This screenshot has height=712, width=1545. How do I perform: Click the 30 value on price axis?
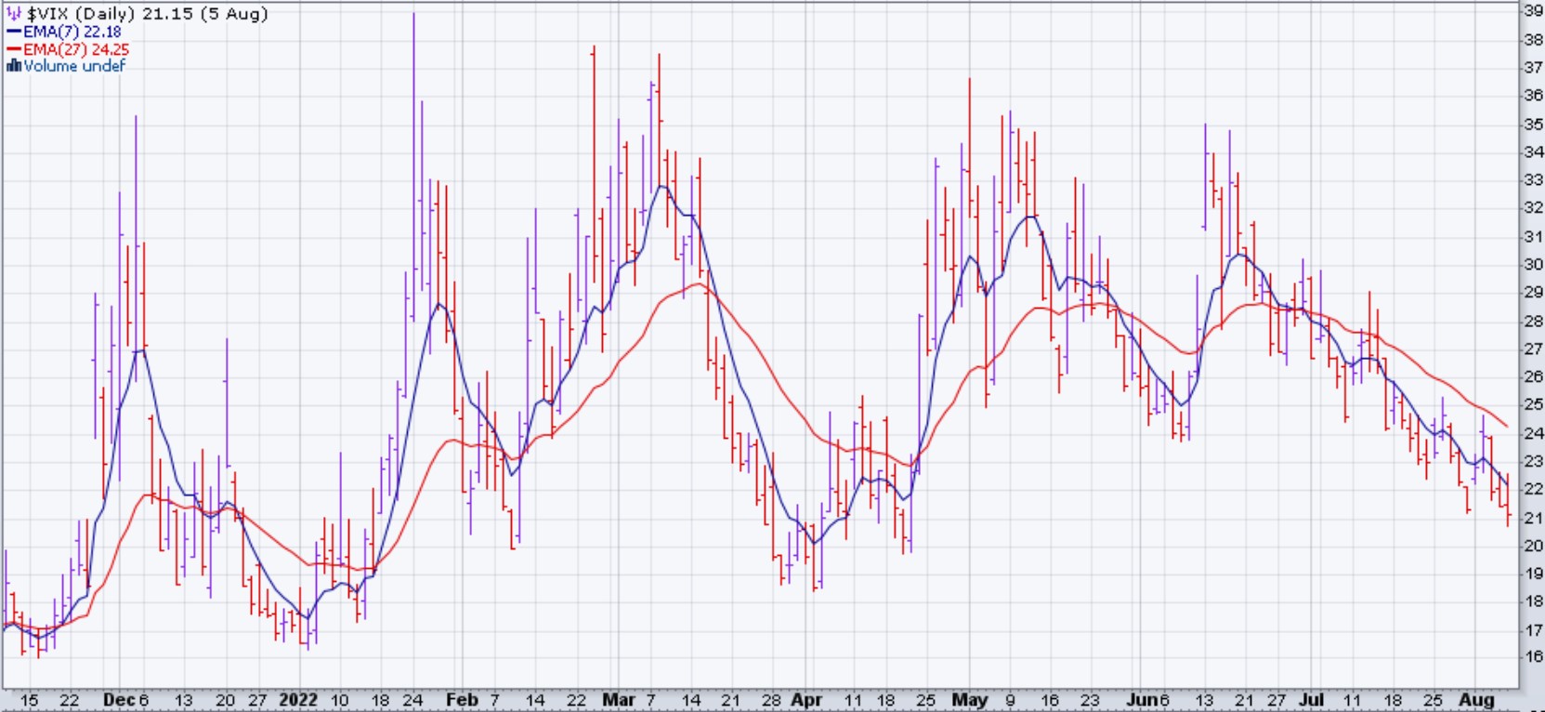(x=1533, y=264)
